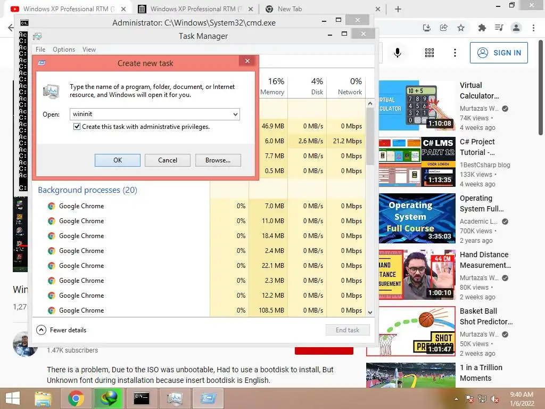Sort by the Disk column header

point(307,86)
